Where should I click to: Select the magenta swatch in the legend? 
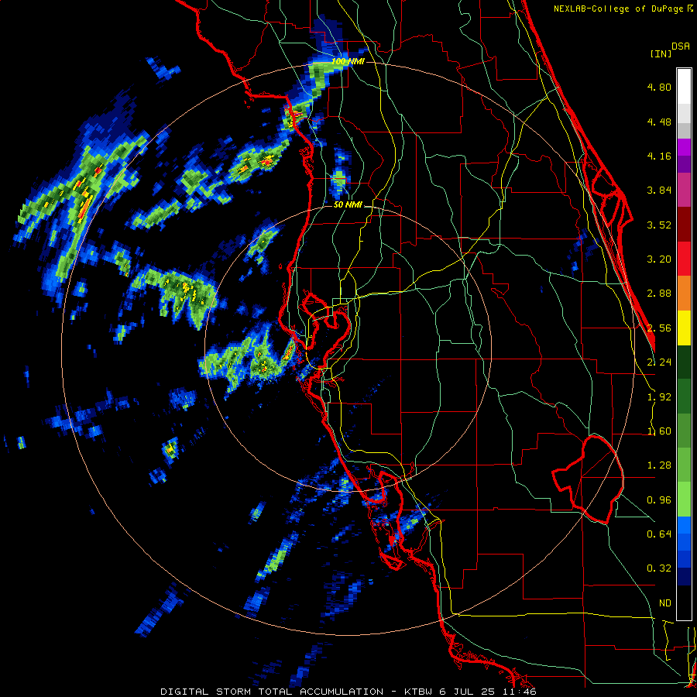tap(684, 147)
